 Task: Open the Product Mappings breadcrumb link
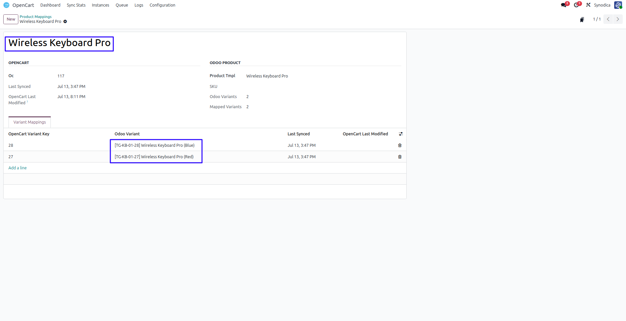tap(36, 17)
